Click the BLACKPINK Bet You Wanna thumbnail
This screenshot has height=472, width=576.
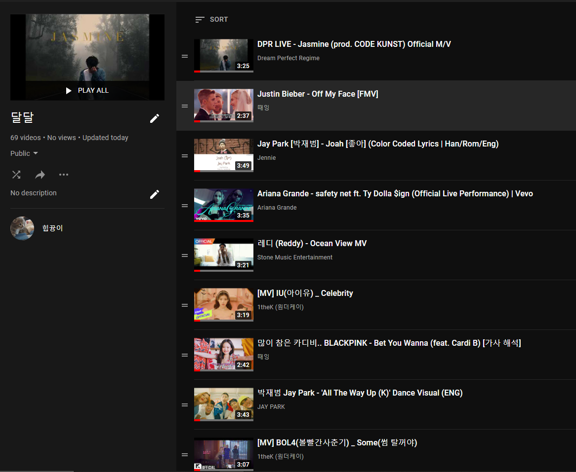(x=223, y=355)
